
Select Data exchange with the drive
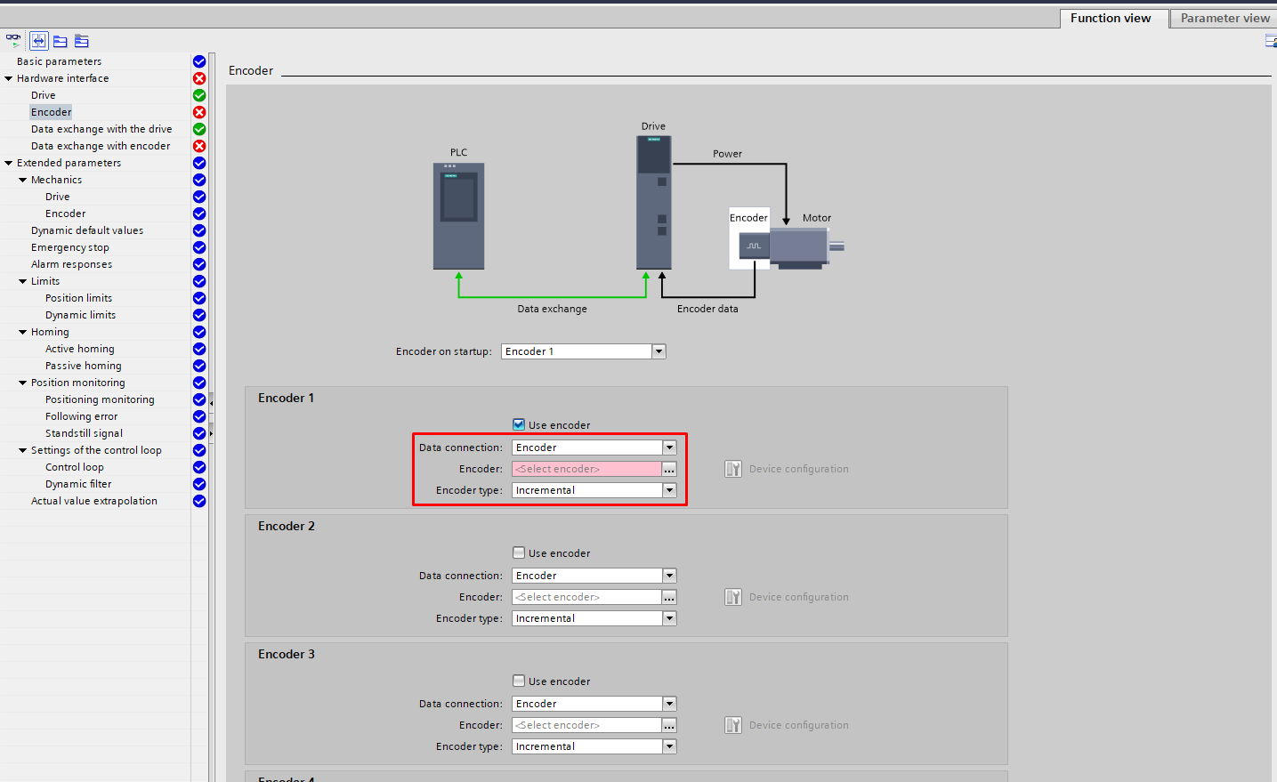point(101,129)
